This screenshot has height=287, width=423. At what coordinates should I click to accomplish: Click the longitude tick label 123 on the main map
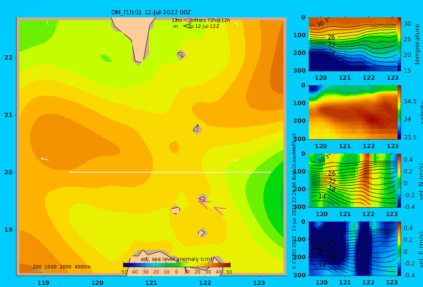(259, 283)
